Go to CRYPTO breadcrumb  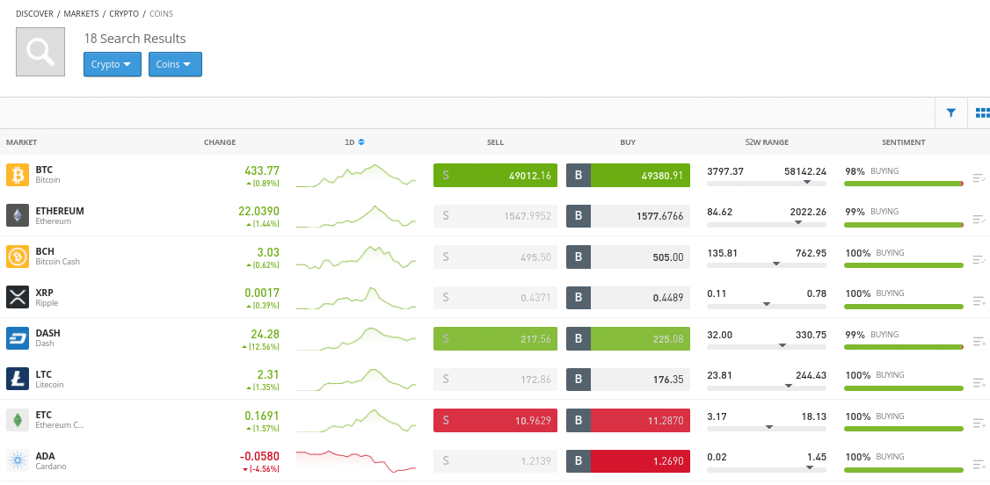(x=124, y=13)
